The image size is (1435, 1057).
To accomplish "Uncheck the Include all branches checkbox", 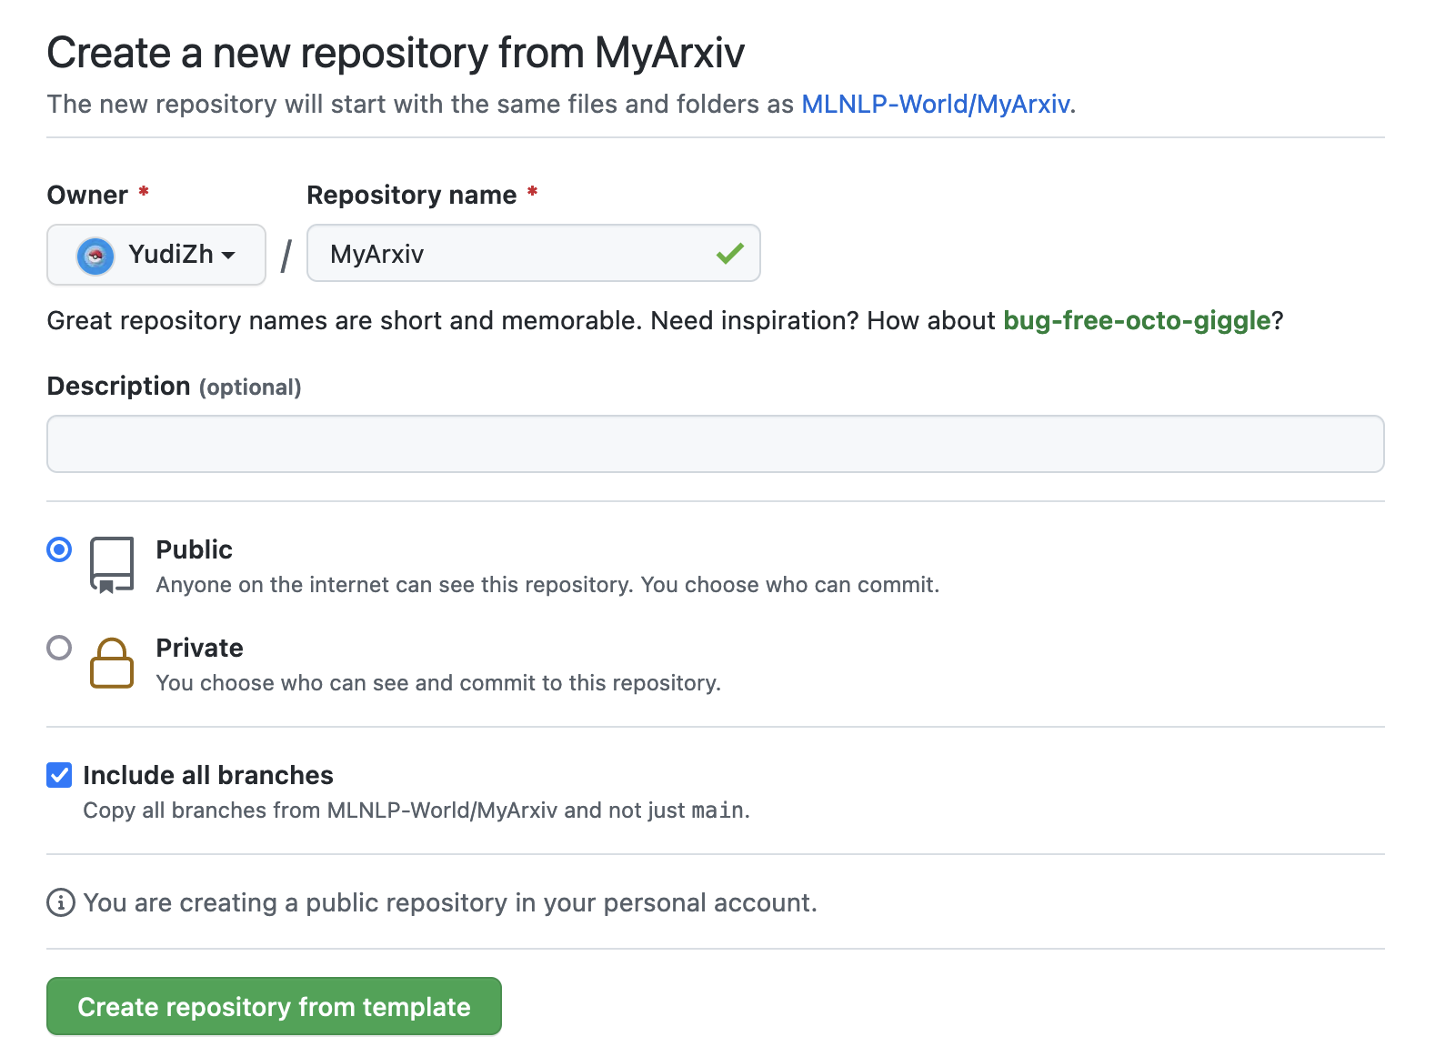I will [x=59, y=775].
